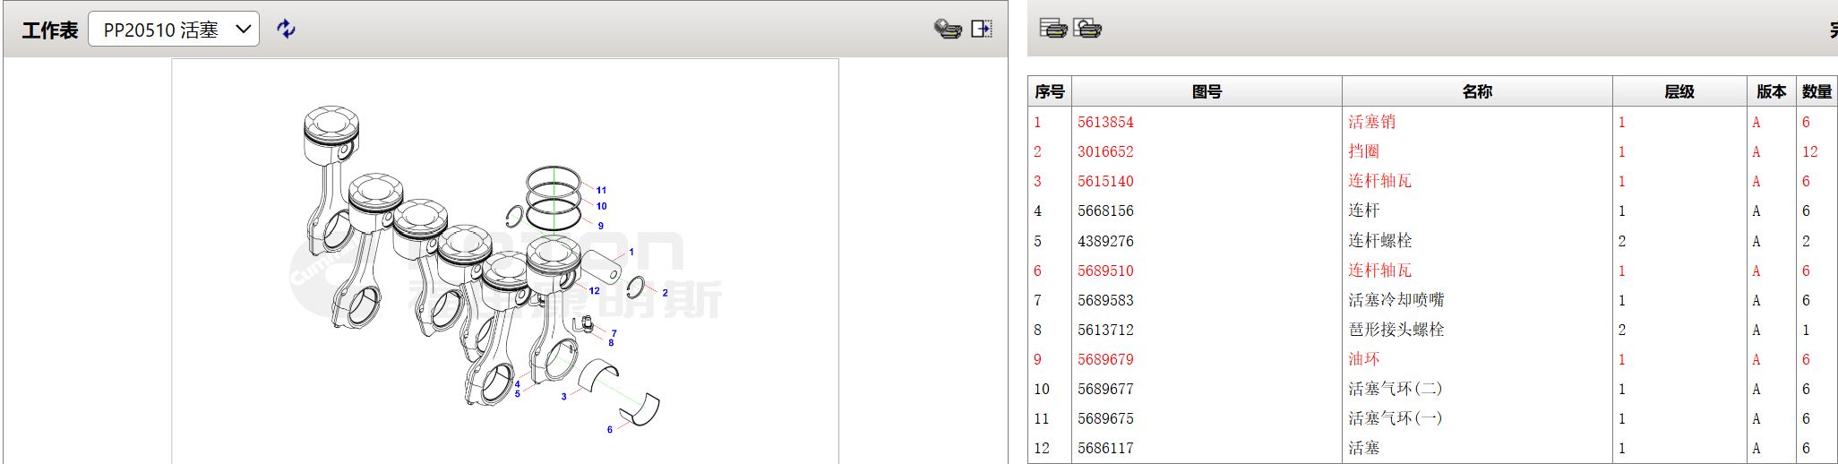The width and height of the screenshot is (1838, 464).
Task: Click the 序号 column header
Action: pyautogui.click(x=1049, y=91)
